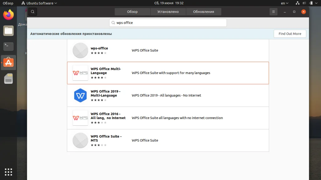Click the Find Out More button

(x=290, y=34)
